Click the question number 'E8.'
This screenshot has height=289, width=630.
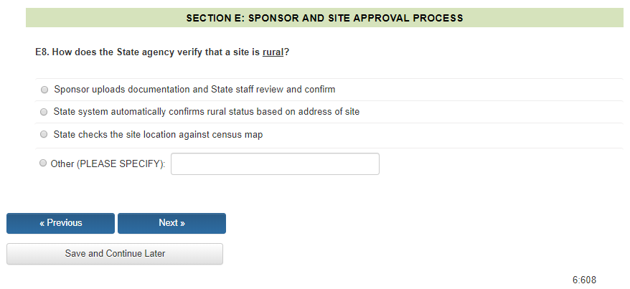click(x=42, y=52)
